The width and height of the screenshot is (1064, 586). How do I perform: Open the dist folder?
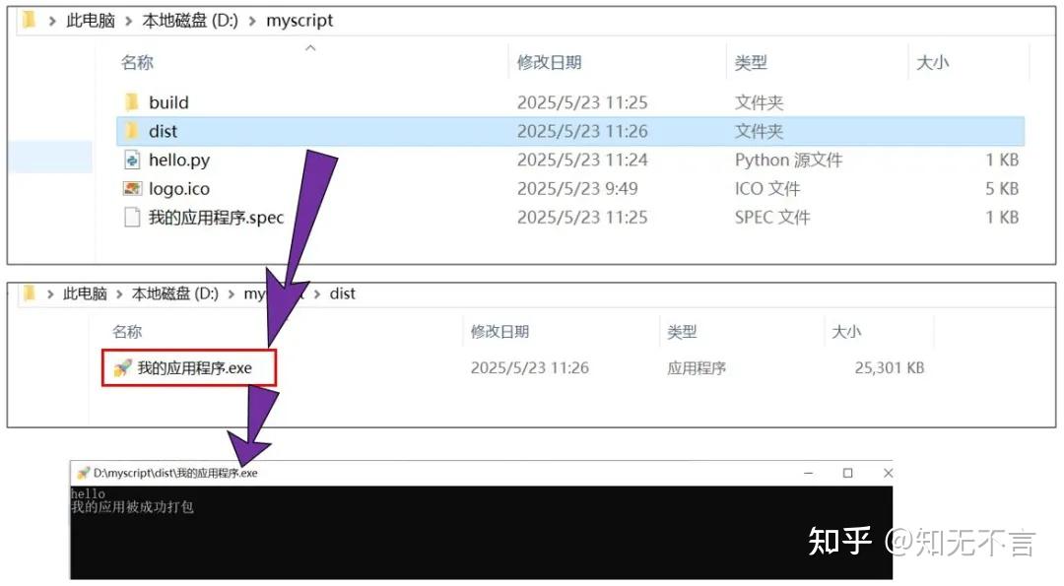click(162, 131)
